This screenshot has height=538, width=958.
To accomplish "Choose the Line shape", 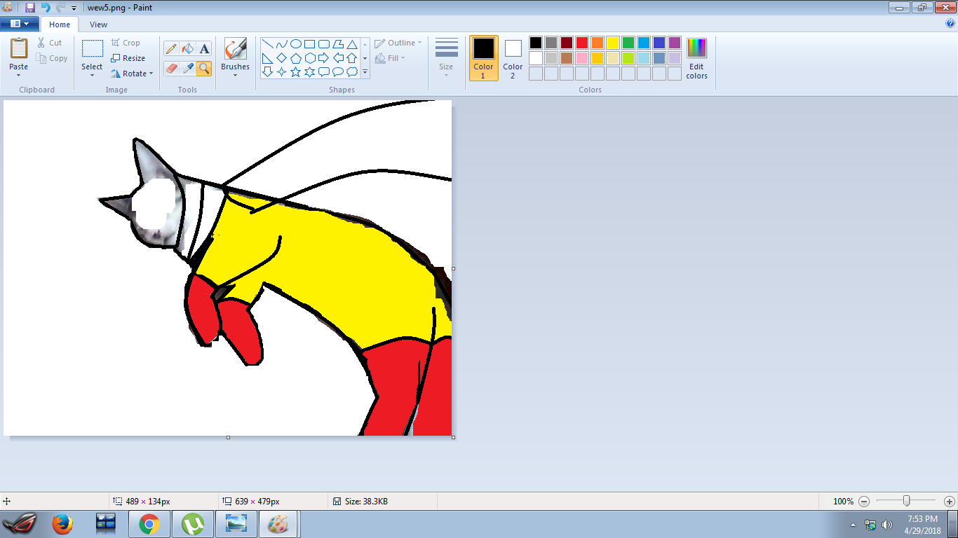I will pyautogui.click(x=268, y=43).
